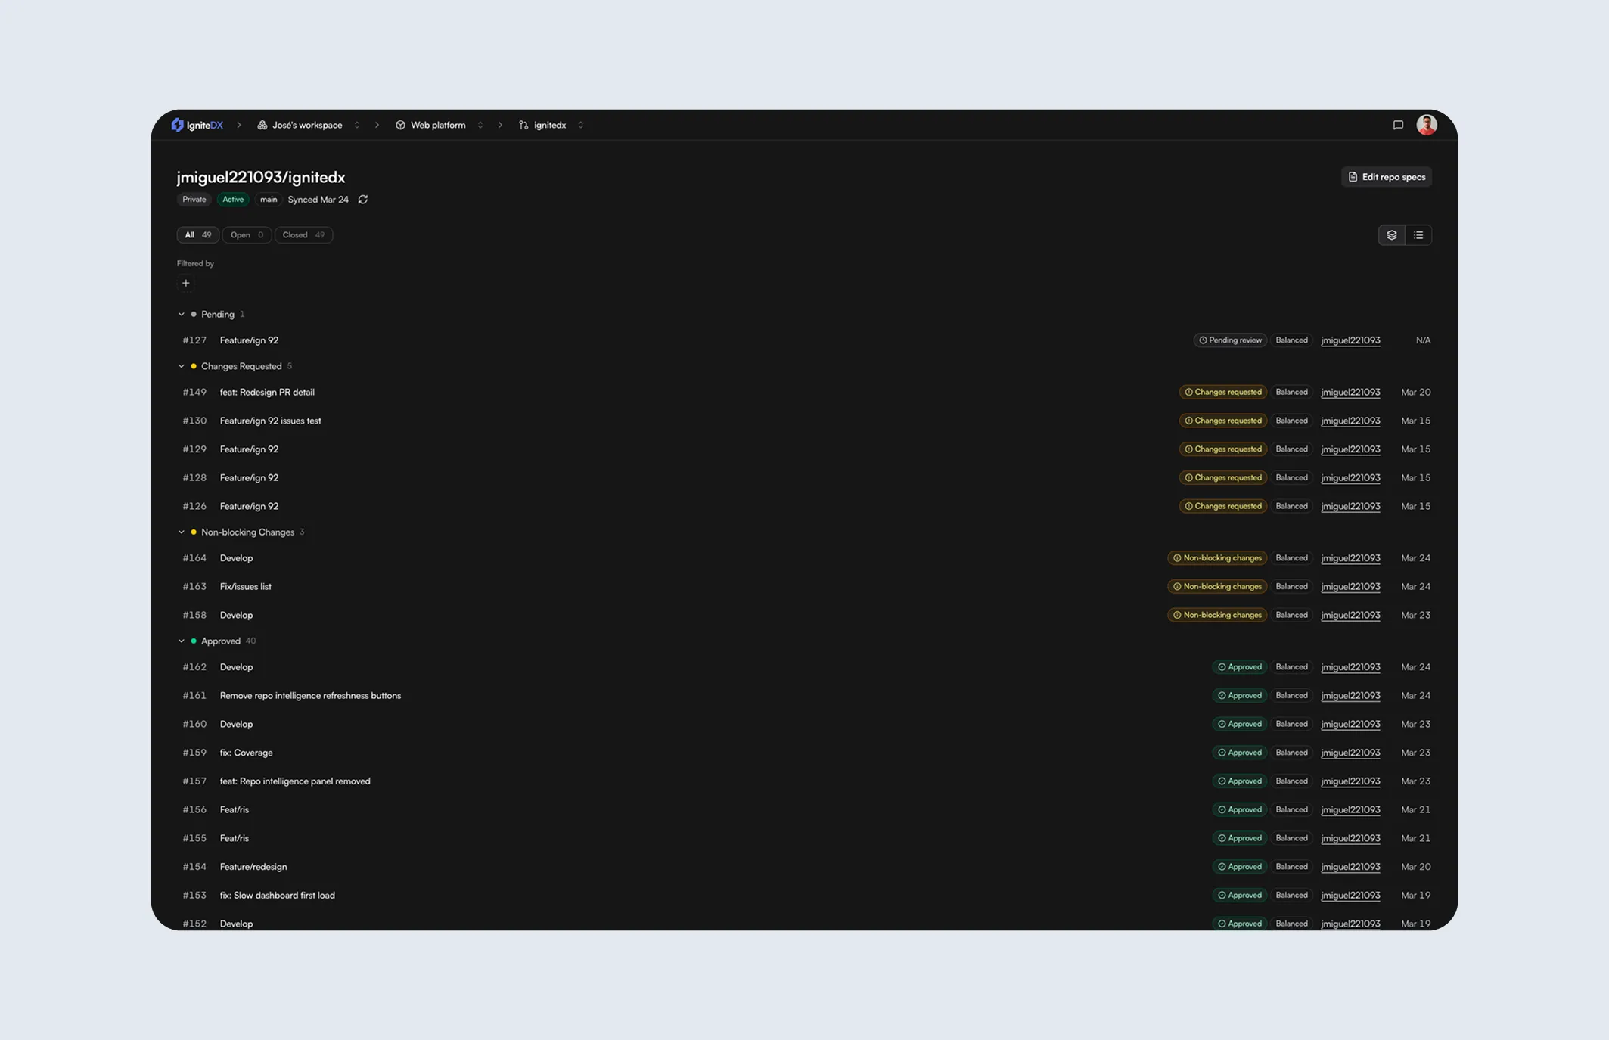Click the Edit repo specs button
The width and height of the screenshot is (1609, 1040).
(1386, 177)
